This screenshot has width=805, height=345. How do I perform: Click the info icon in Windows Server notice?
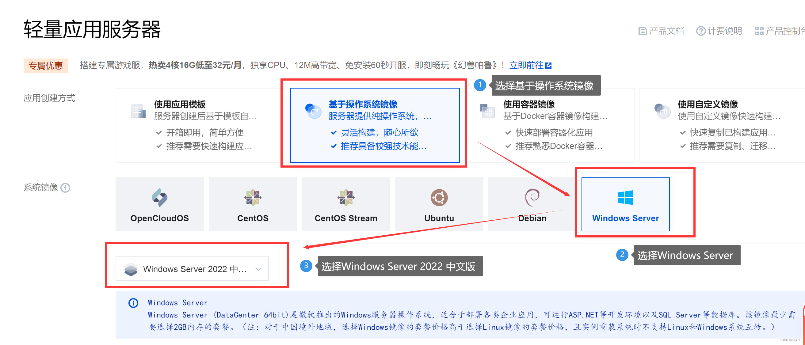click(133, 303)
